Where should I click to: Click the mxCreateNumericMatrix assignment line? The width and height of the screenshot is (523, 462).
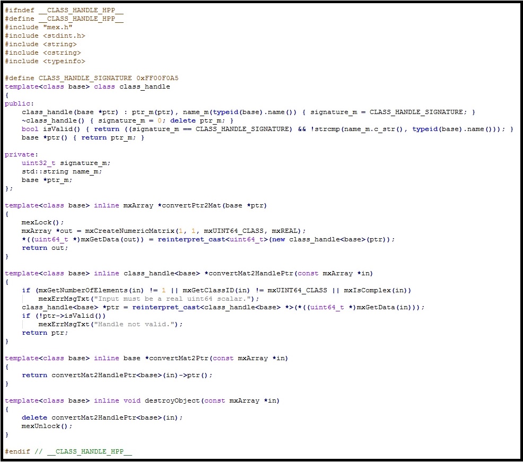[x=164, y=231]
